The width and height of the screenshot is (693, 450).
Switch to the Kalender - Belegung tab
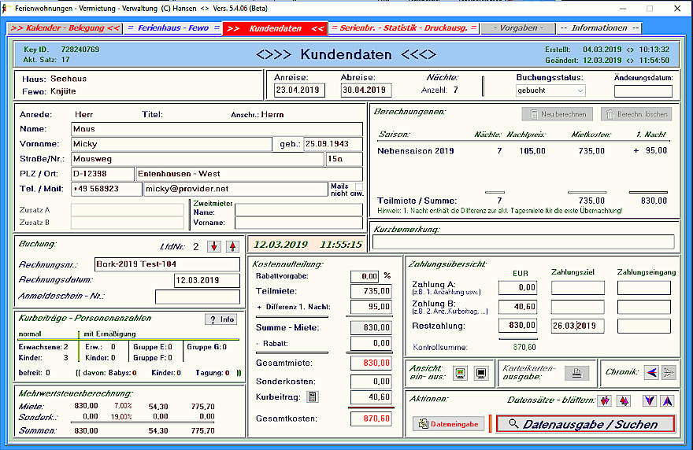(x=65, y=28)
